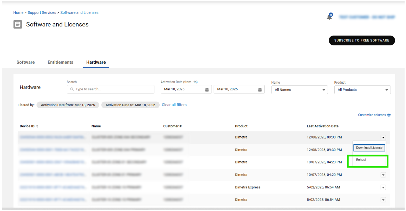Screen dimensions: 406x211
Task: Click the 5/02/2025, 06:54 AM Dimetra Express date
Action: point(323,187)
